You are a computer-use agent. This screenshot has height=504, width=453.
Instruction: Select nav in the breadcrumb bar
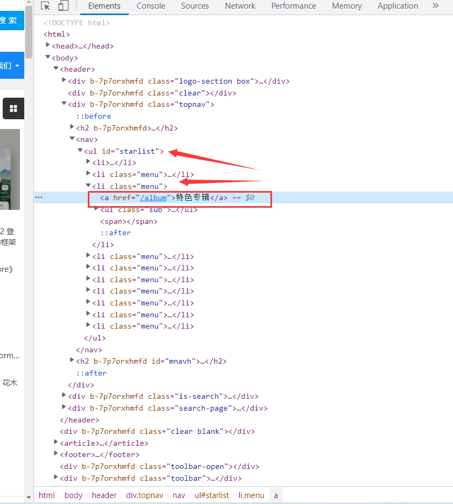[179, 495]
